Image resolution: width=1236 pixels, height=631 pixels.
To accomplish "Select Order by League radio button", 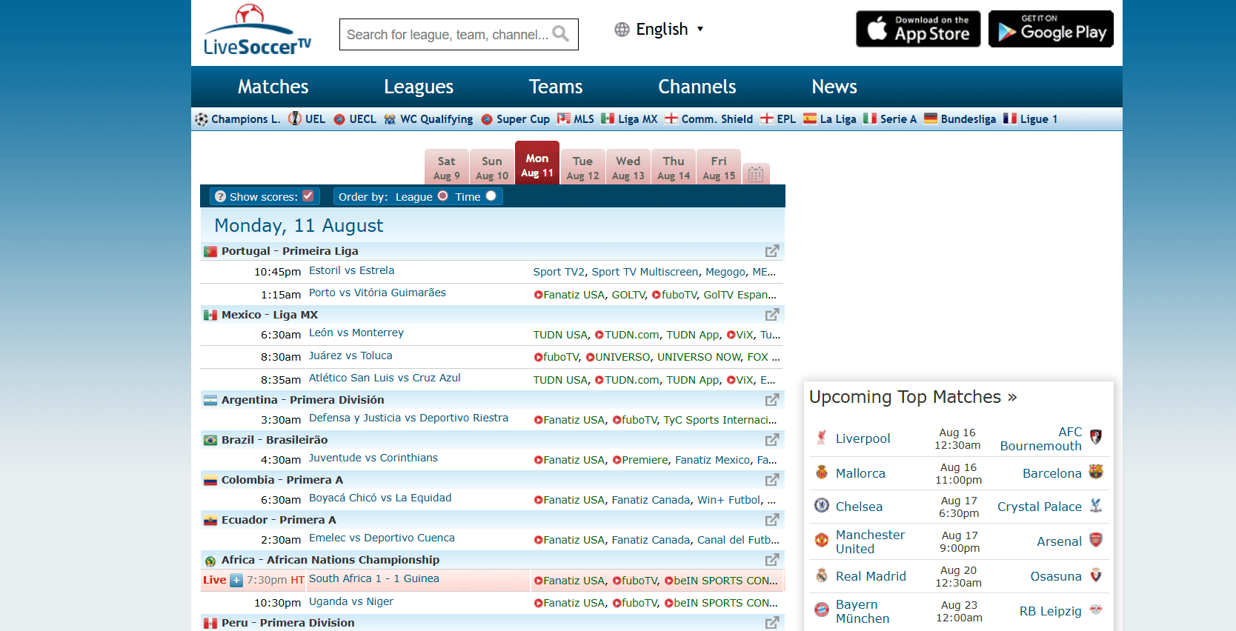I will point(442,196).
